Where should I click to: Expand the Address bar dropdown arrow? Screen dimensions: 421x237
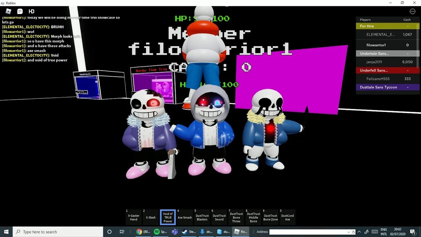[x=348, y=232]
